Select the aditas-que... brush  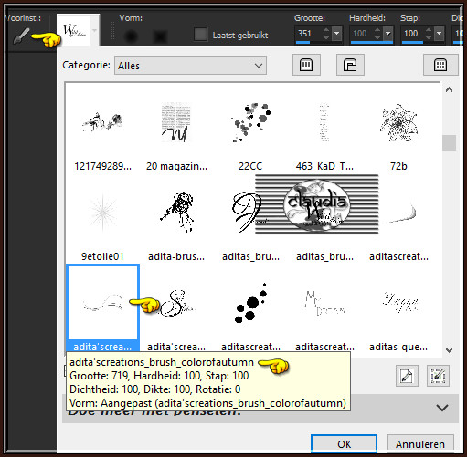(398, 317)
